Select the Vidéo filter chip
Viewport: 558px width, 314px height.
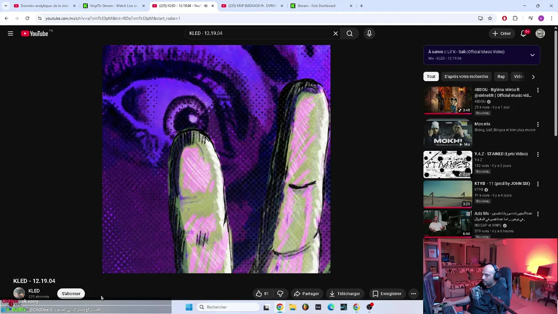pyautogui.click(x=518, y=77)
